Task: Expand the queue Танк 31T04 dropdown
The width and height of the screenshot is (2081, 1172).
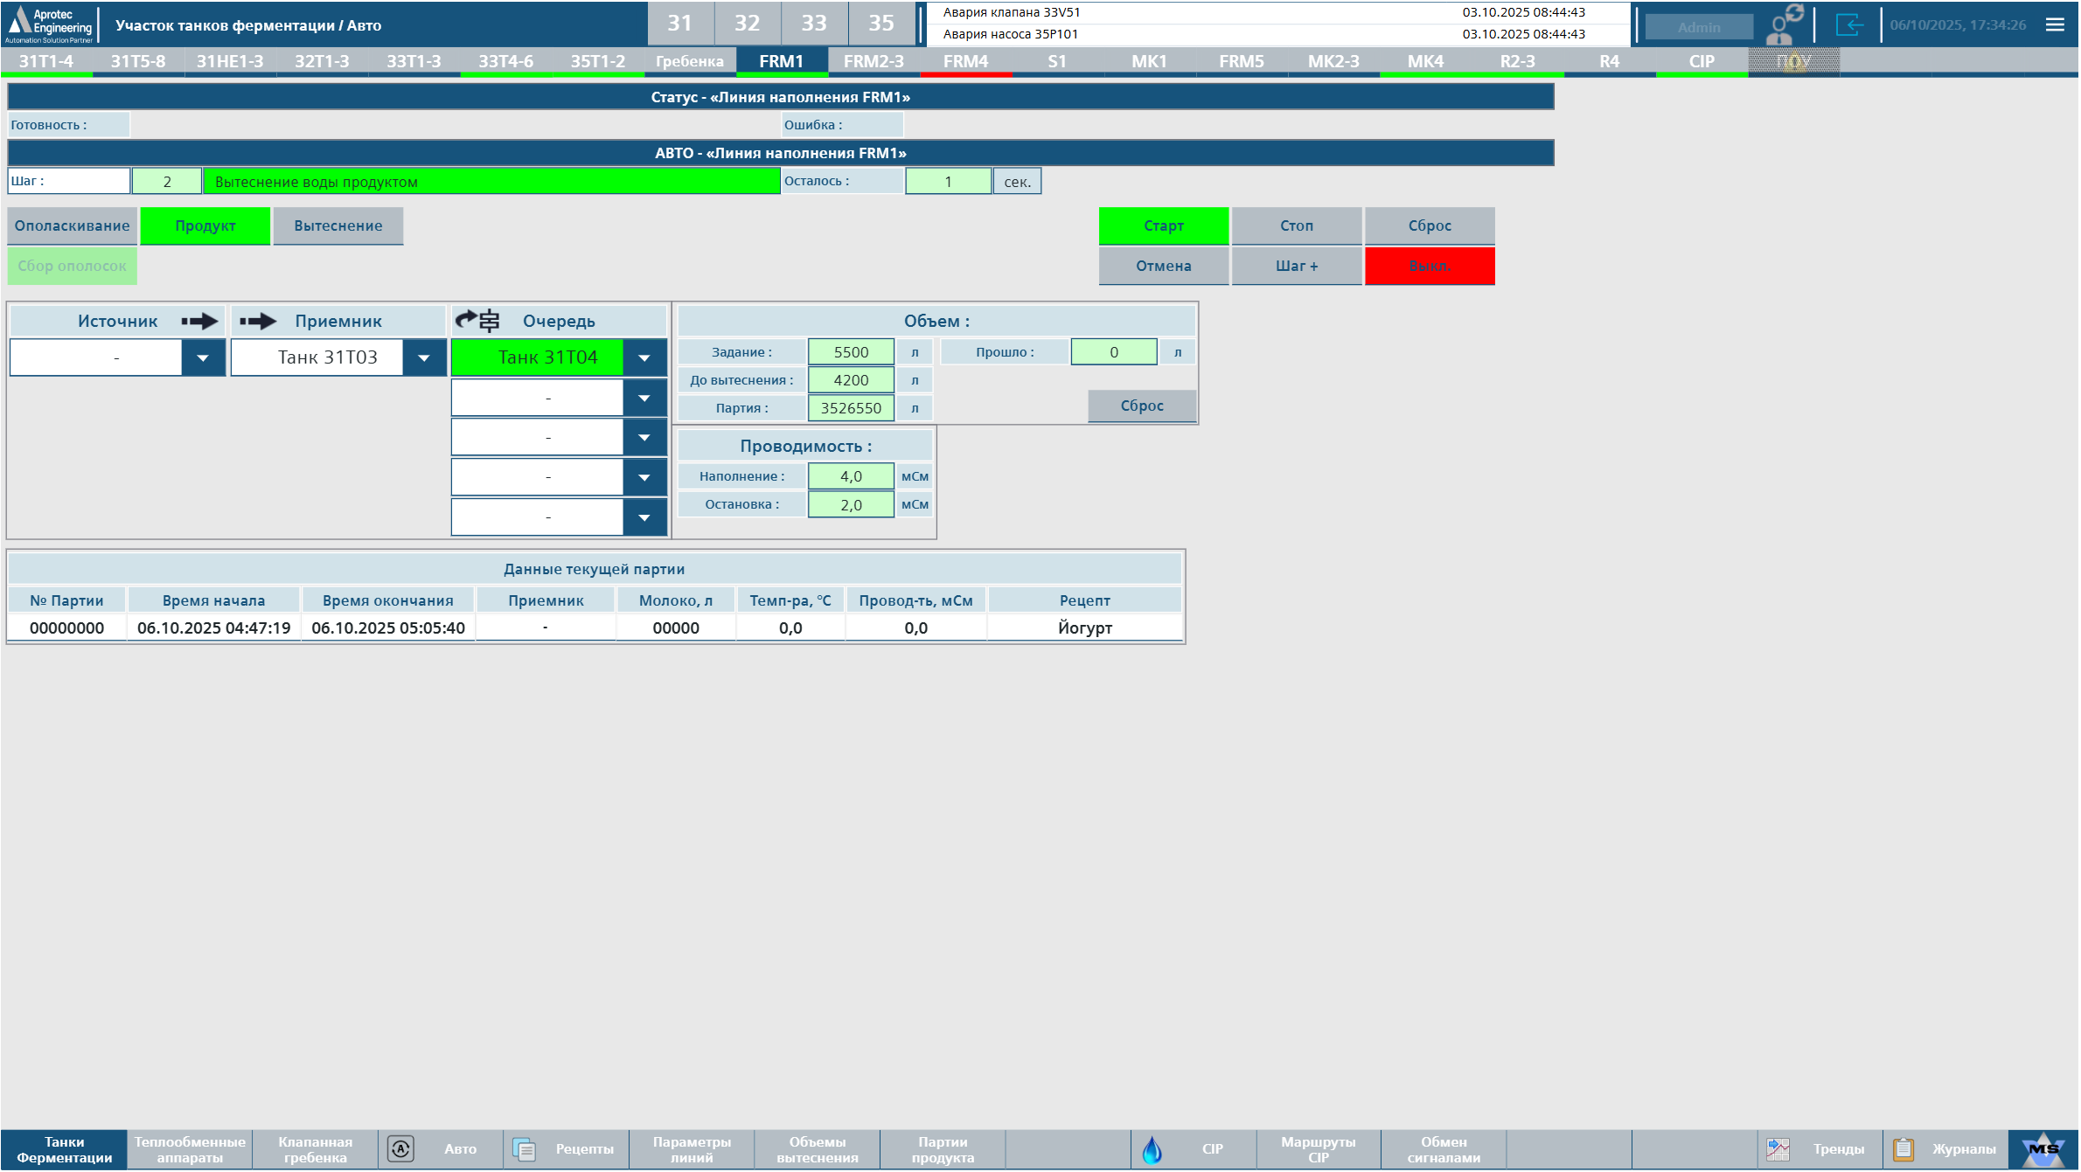Action: 644,357
